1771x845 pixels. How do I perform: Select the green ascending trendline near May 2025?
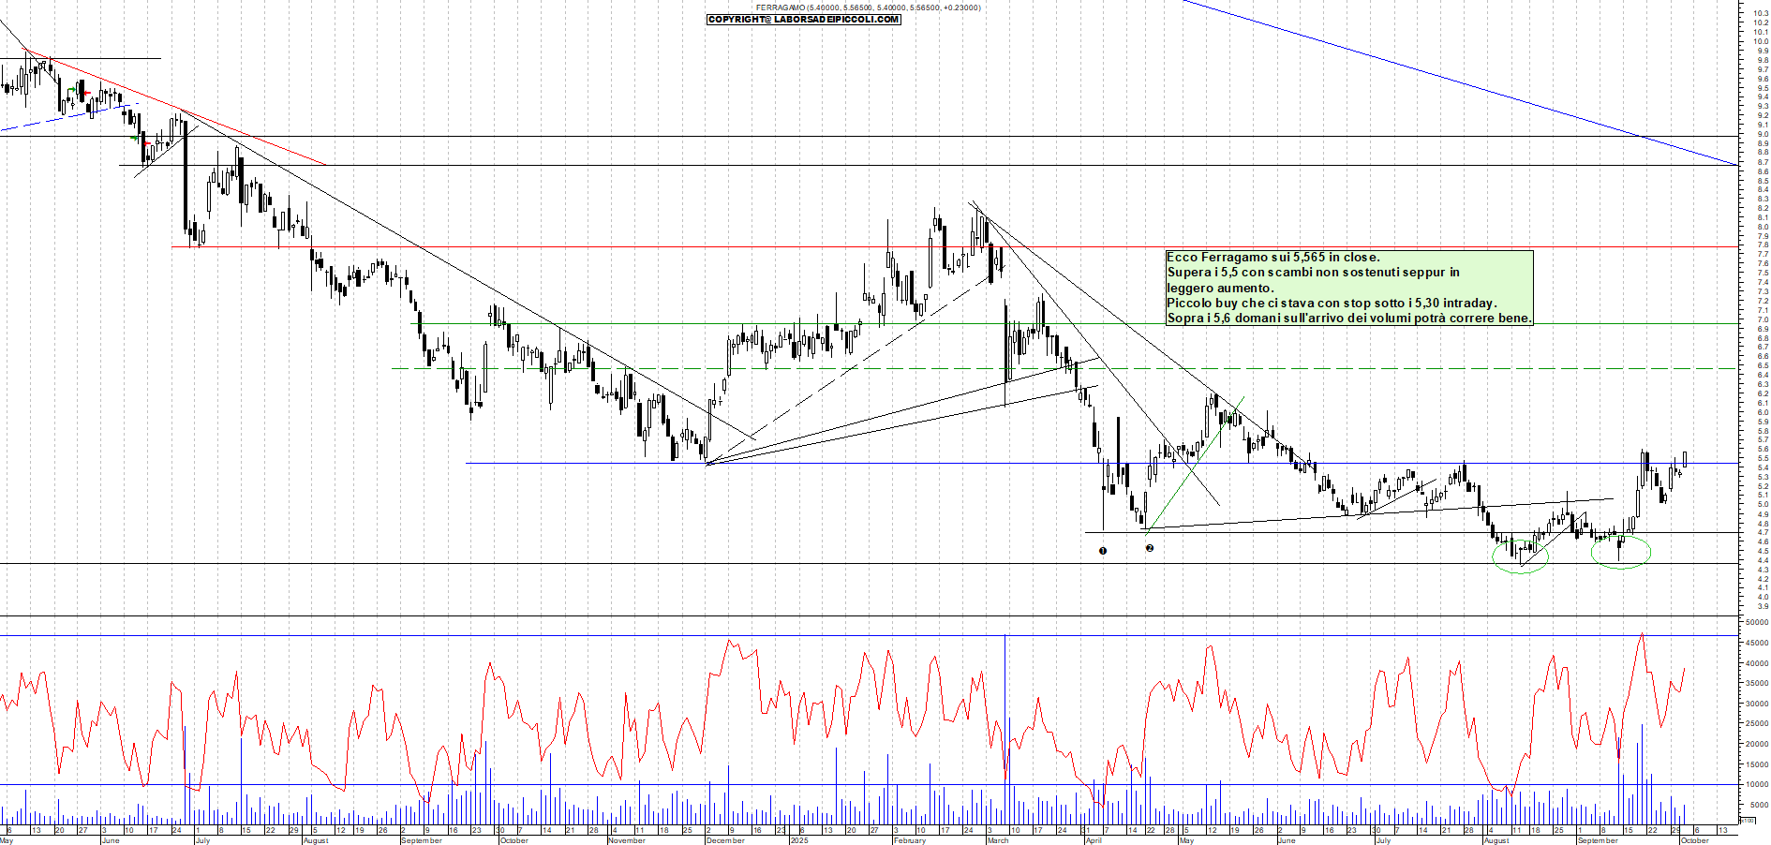1197,464
